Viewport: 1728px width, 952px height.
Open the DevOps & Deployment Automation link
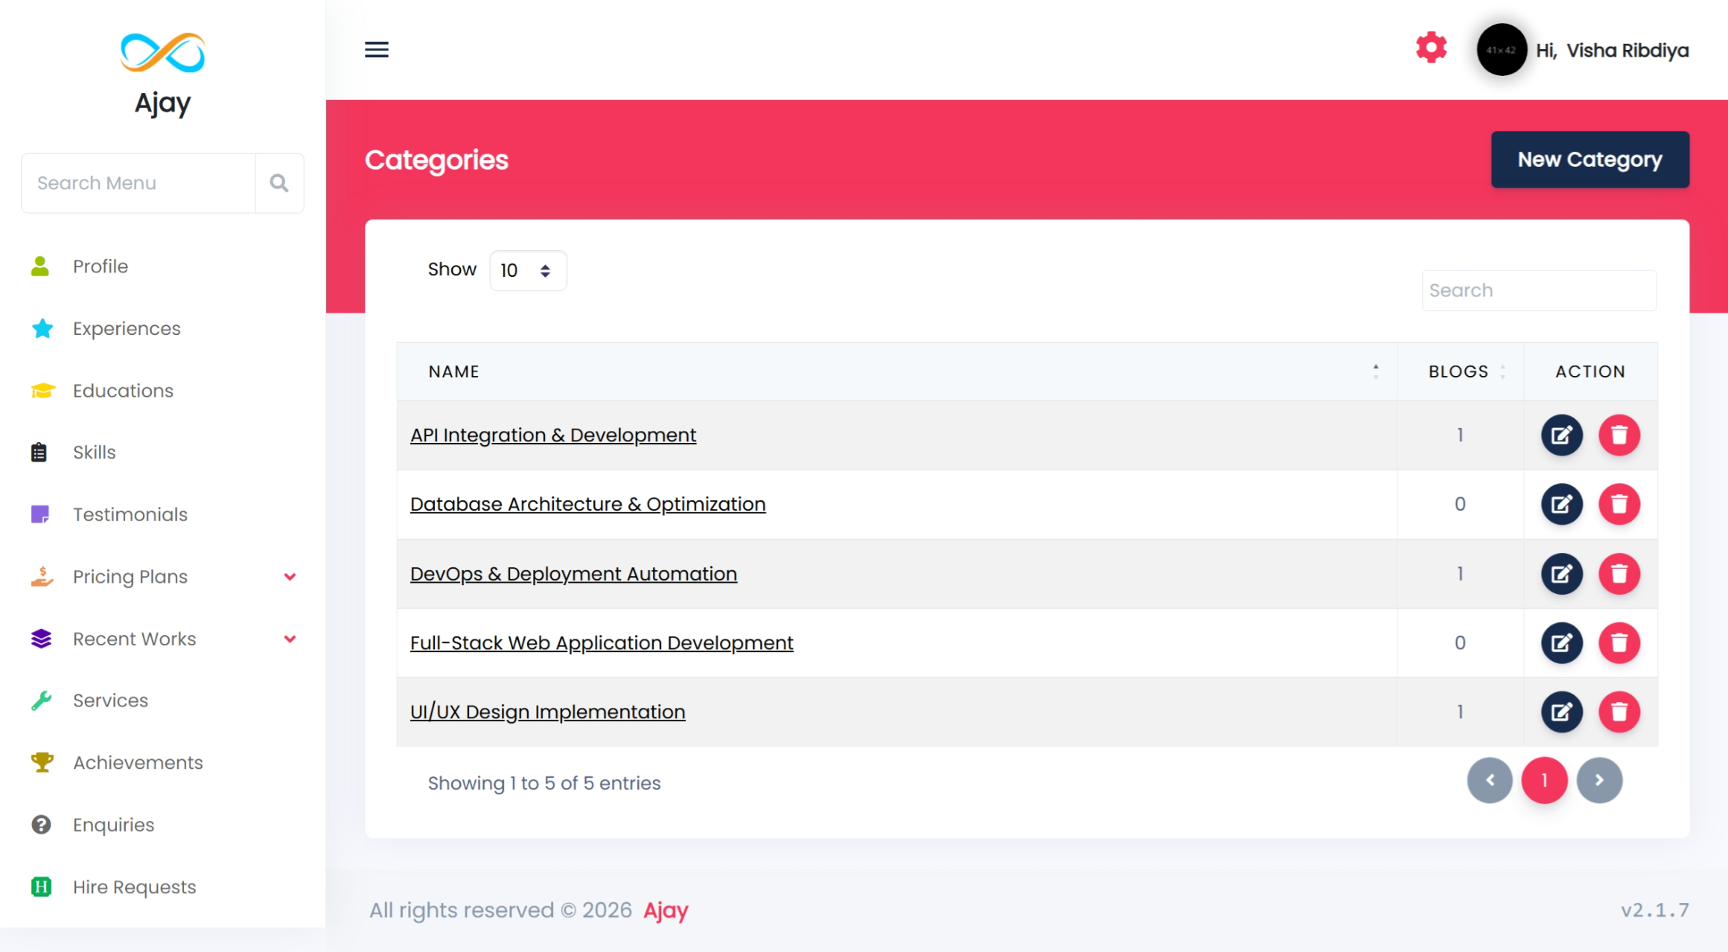tap(573, 574)
